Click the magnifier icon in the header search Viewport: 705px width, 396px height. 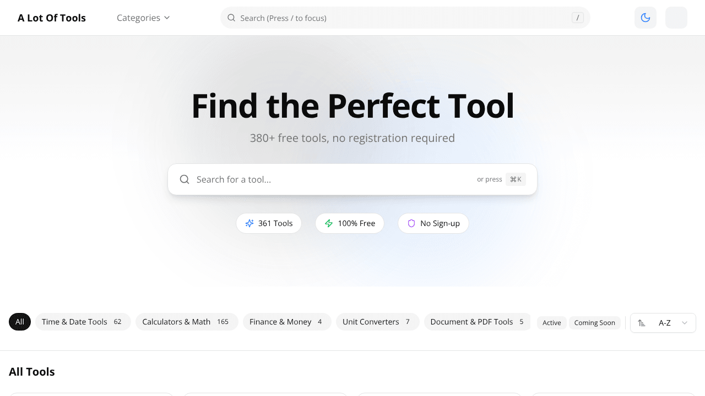tap(231, 18)
